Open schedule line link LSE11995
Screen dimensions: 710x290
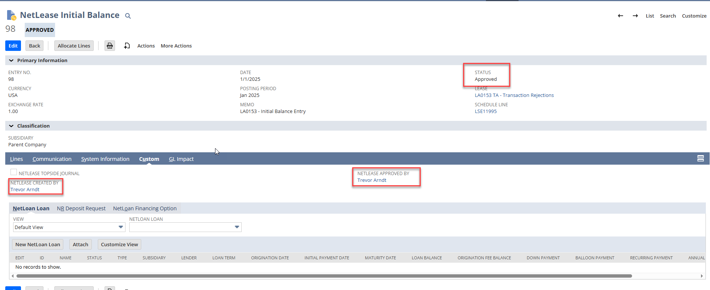coord(486,111)
